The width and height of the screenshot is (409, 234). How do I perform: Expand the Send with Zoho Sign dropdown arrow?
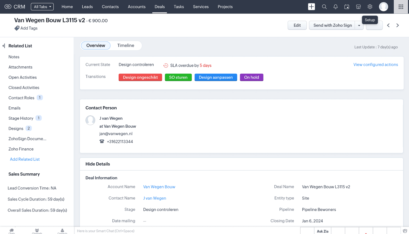[359, 25]
